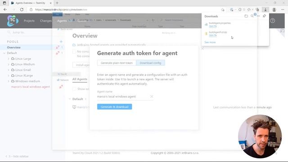The image size is (288, 162).
Task: Open the TeamCity logo home link
Action: [x=13, y=21]
